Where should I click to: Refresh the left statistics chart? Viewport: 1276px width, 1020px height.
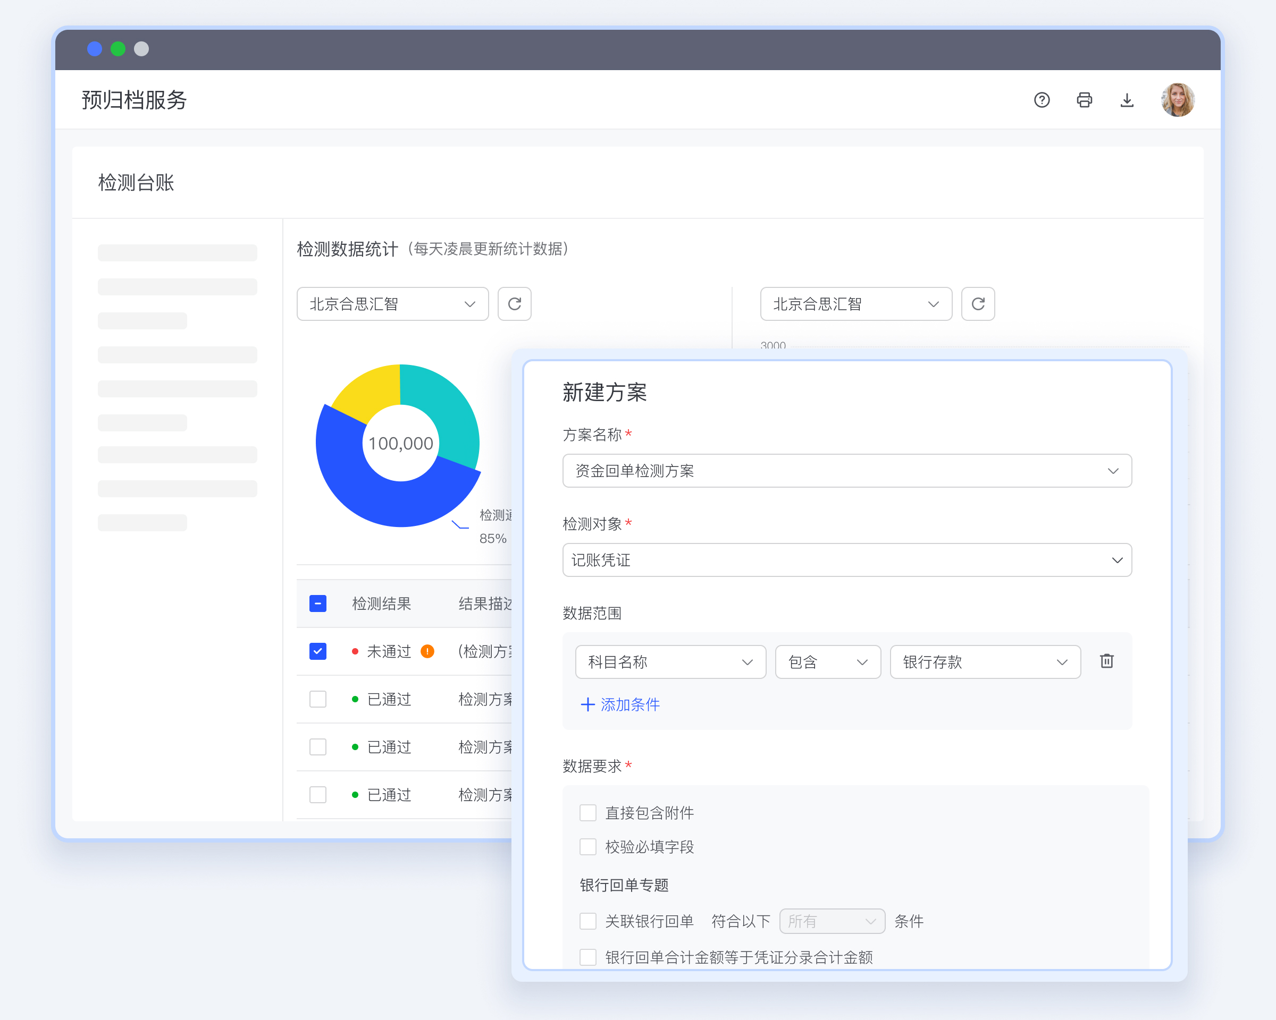[514, 304]
